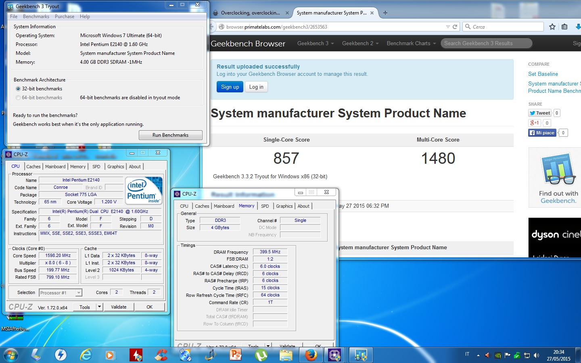Close the System manufacturer System P... tab
The height and width of the screenshot is (363, 581).
[x=372, y=13]
